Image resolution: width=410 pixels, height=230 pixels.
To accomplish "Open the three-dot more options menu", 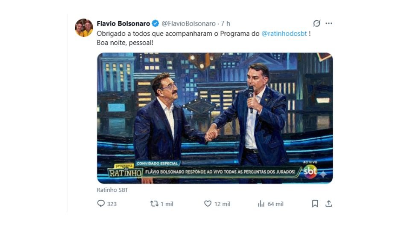I will coord(328,23).
